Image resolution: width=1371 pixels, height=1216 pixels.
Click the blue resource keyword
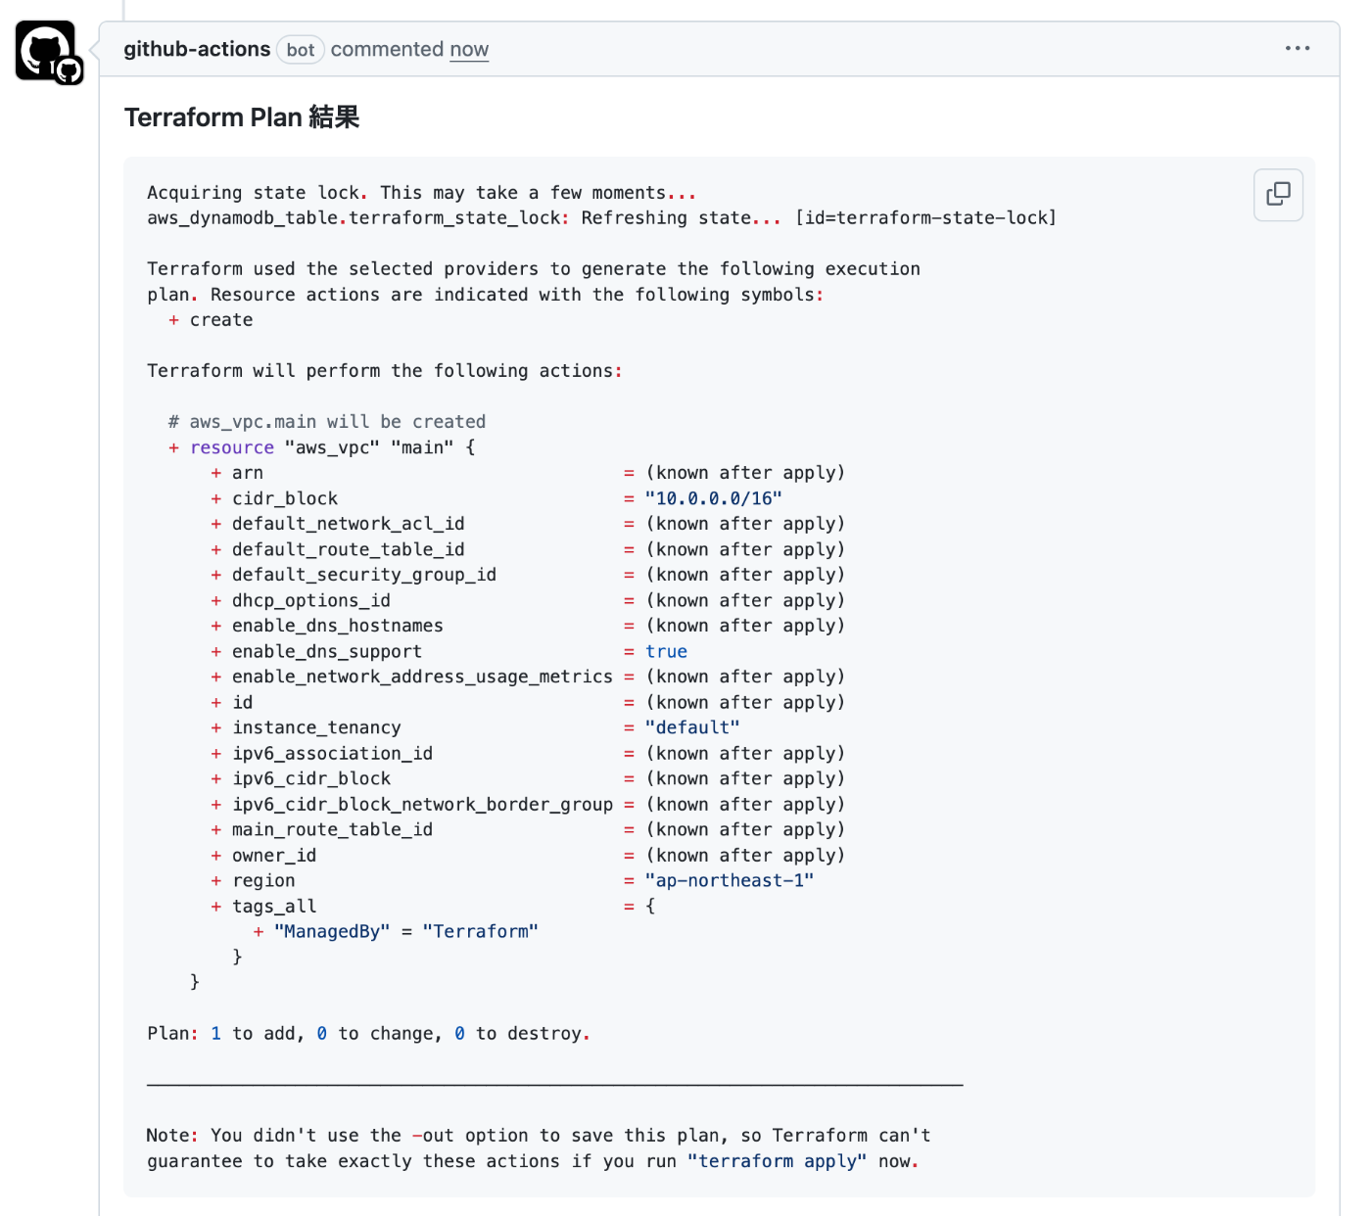tap(232, 447)
